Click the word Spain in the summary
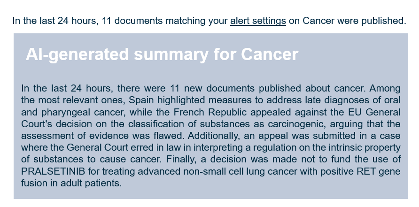The image size is (419, 207). (x=141, y=100)
